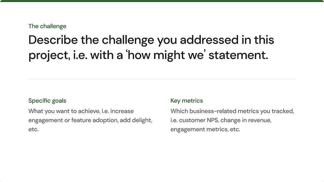The width and height of the screenshot is (324, 182).
Task: Click the word "increase" under Specific goals
Action: 122,111
